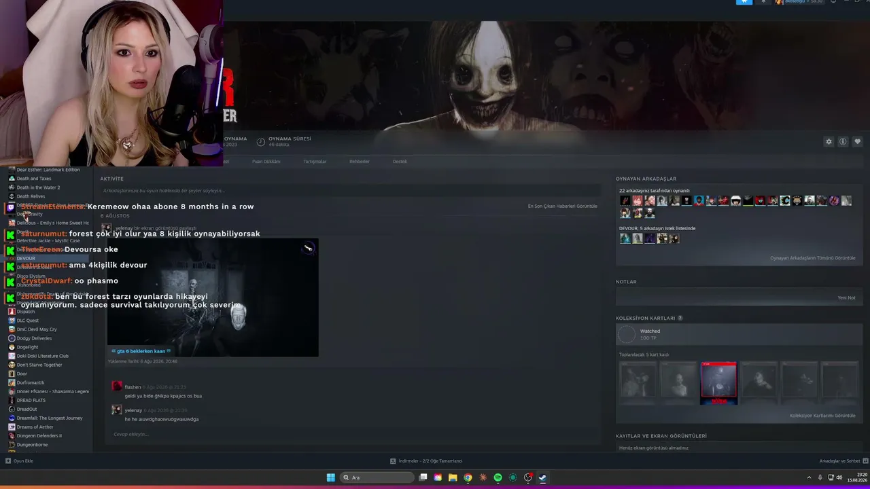870x489 pixels.
Task: Select Dreams of Aether in library
Action: coord(35,427)
